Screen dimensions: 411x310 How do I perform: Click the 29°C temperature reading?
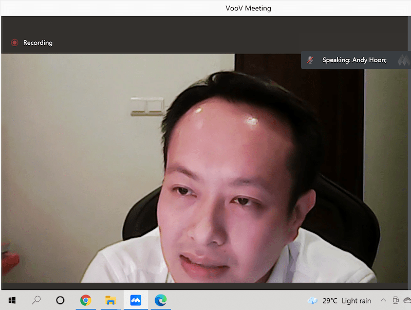pyautogui.click(x=330, y=301)
